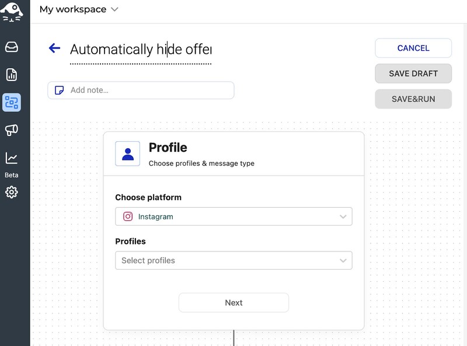Open the Select profiles dropdown
This screenshot has height=346, width=467.
pyautogui.click(x=234, y=261)
